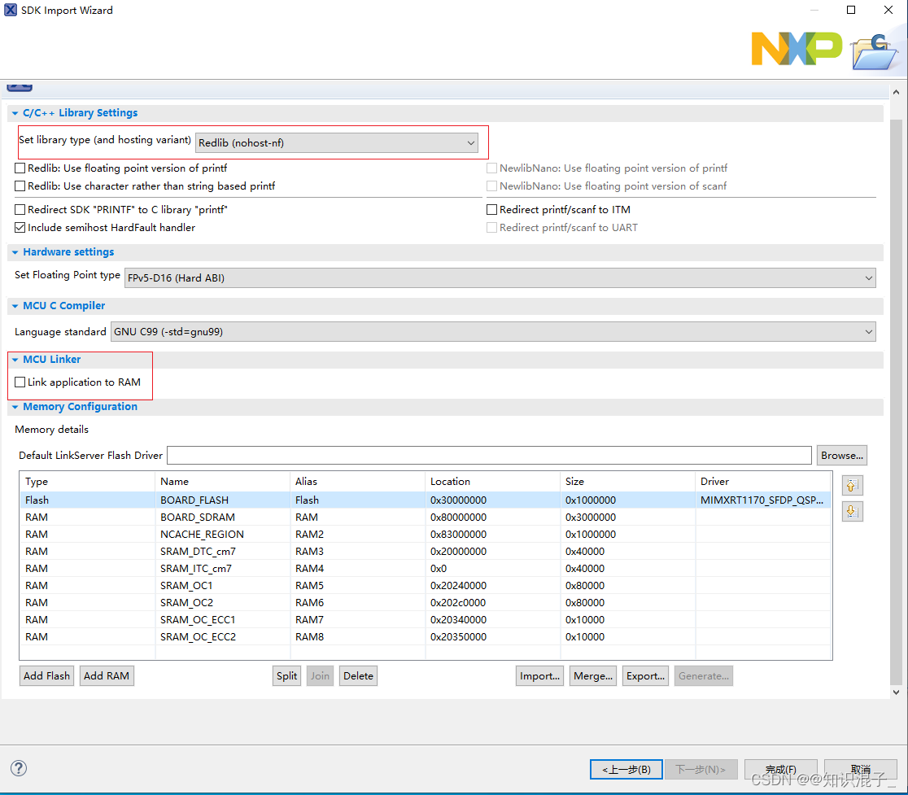Click Size column header
This screenshot has width=908, height=795.
click(628, 481)
